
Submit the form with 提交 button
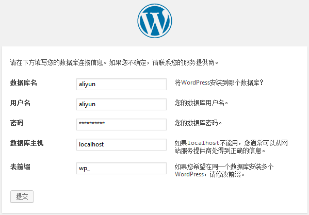pyautogui.click(x=22, y=196)
